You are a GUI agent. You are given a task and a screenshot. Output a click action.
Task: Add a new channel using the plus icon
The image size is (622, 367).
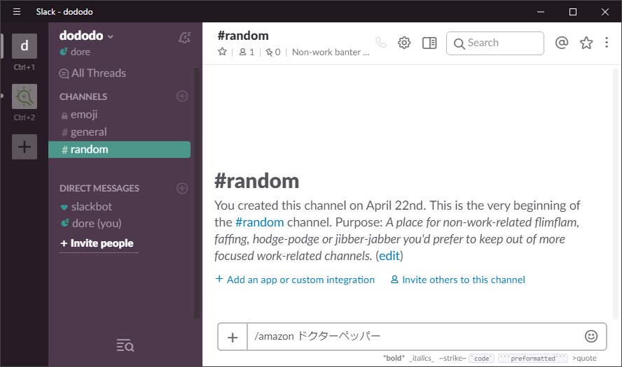(182, 96)
